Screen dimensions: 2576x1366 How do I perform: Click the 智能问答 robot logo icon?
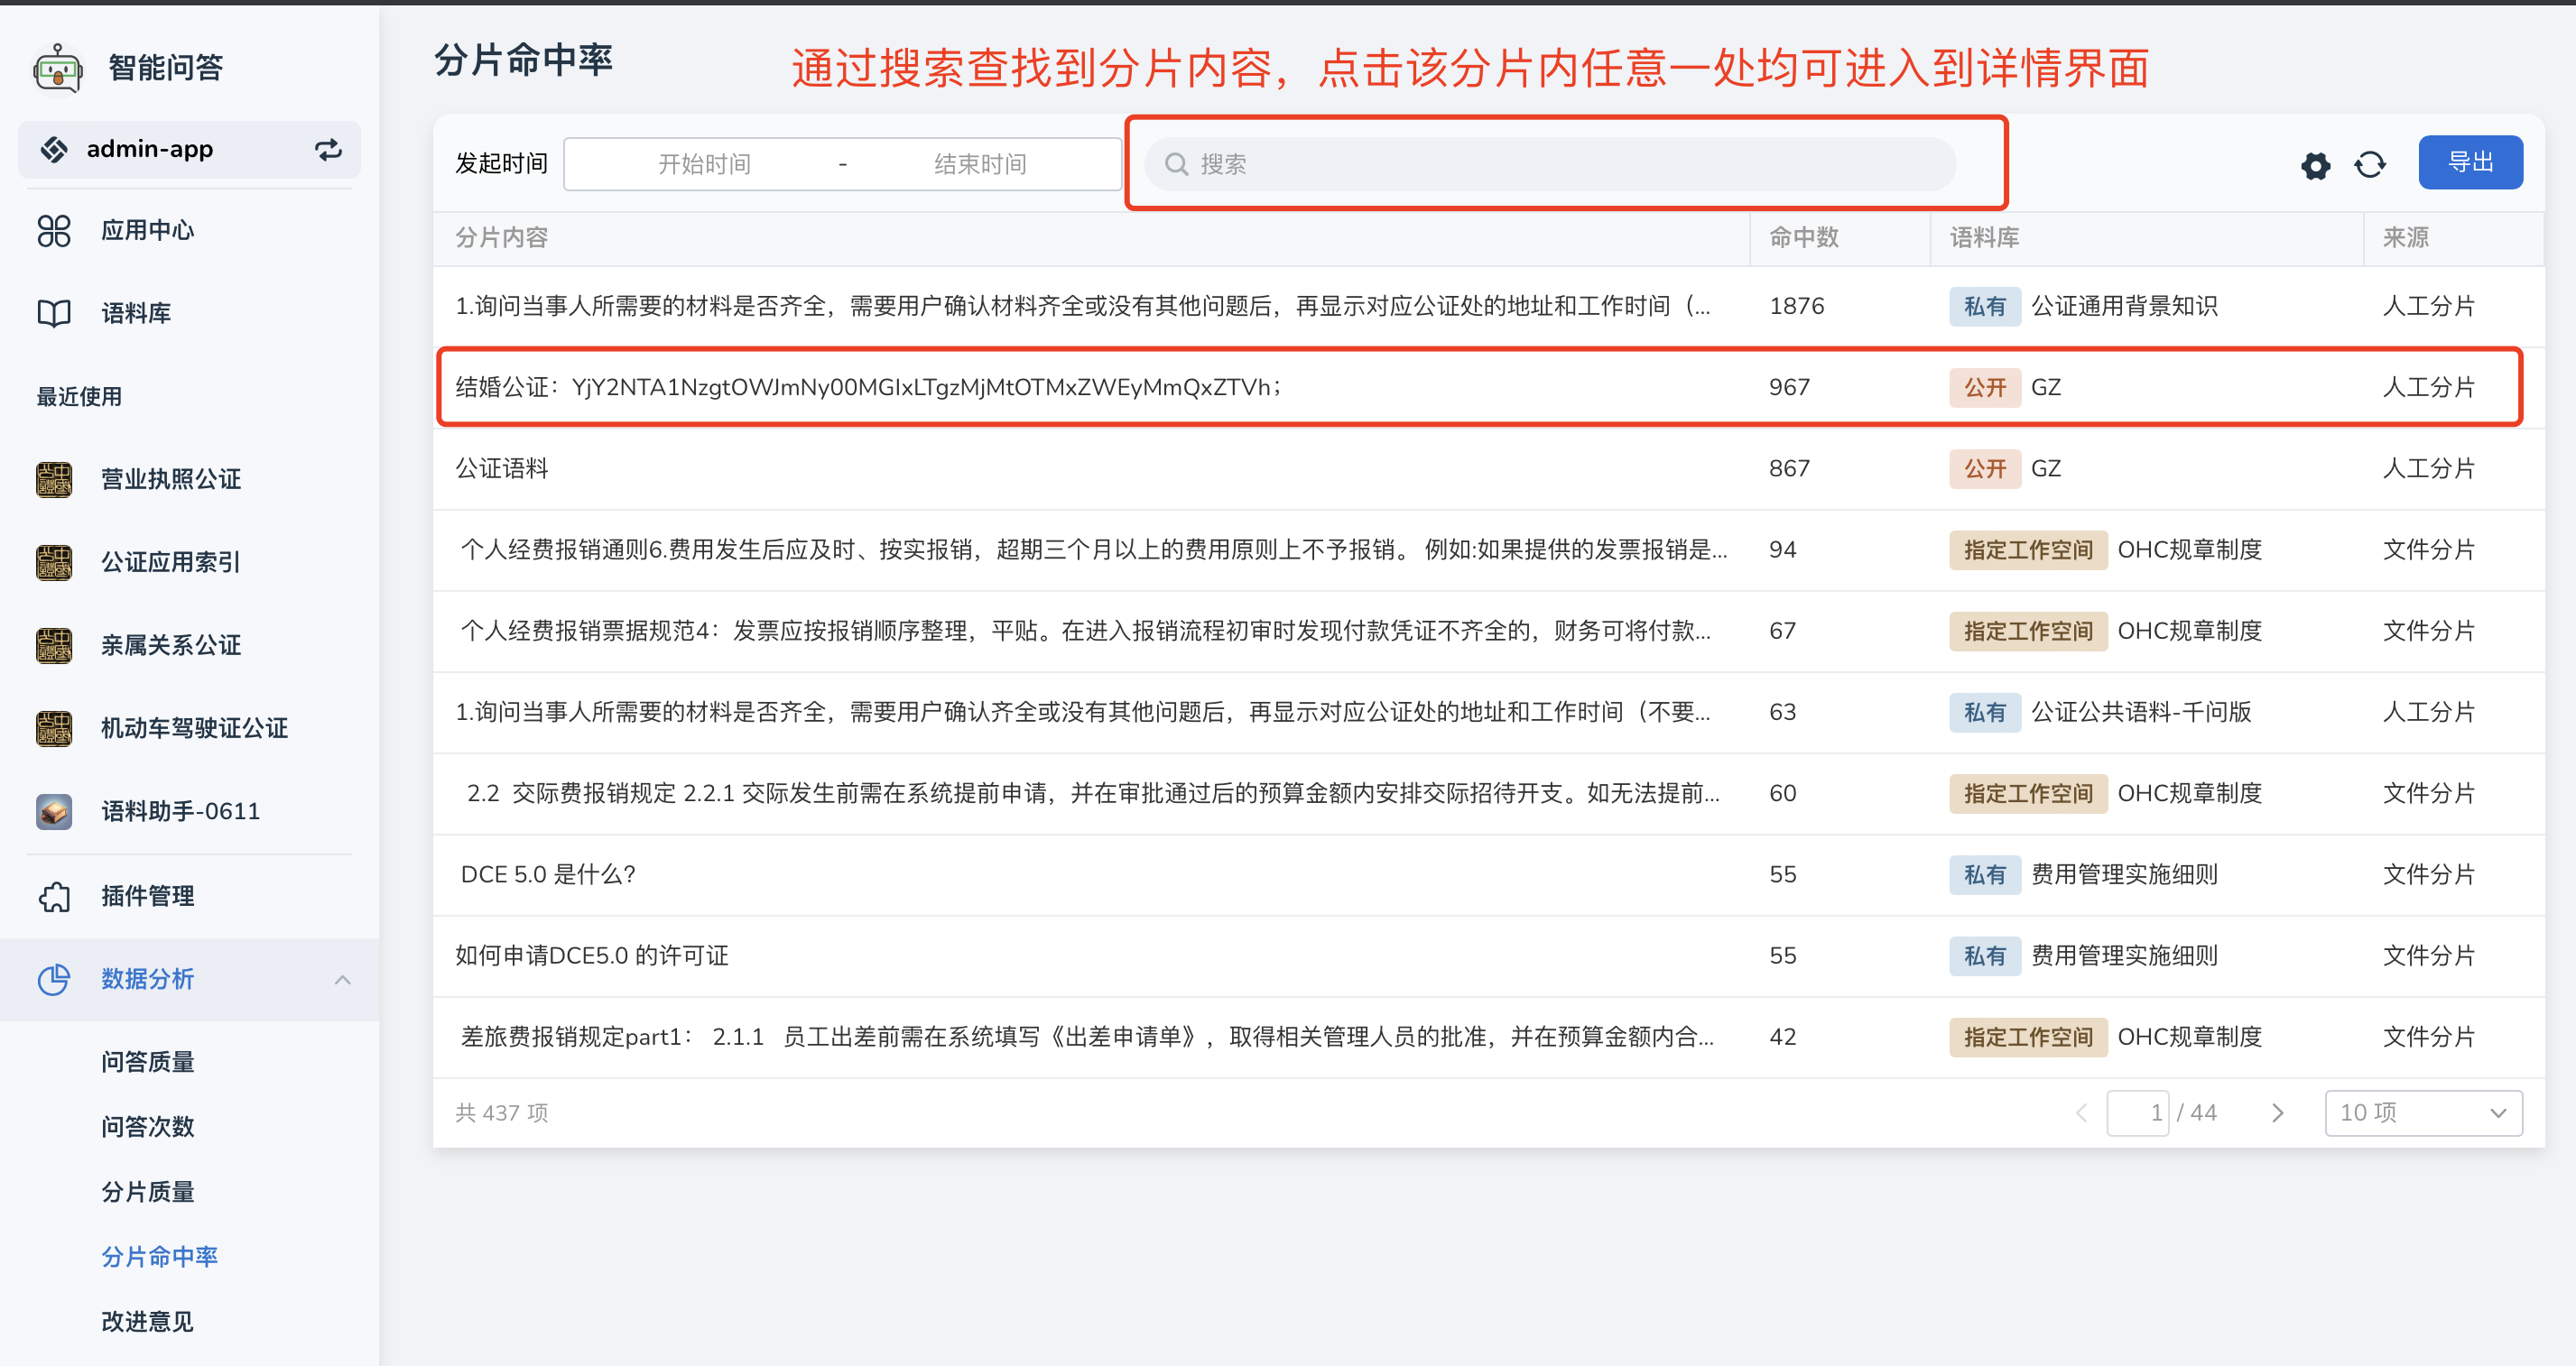pyautogui.click(x=57, y=67)
